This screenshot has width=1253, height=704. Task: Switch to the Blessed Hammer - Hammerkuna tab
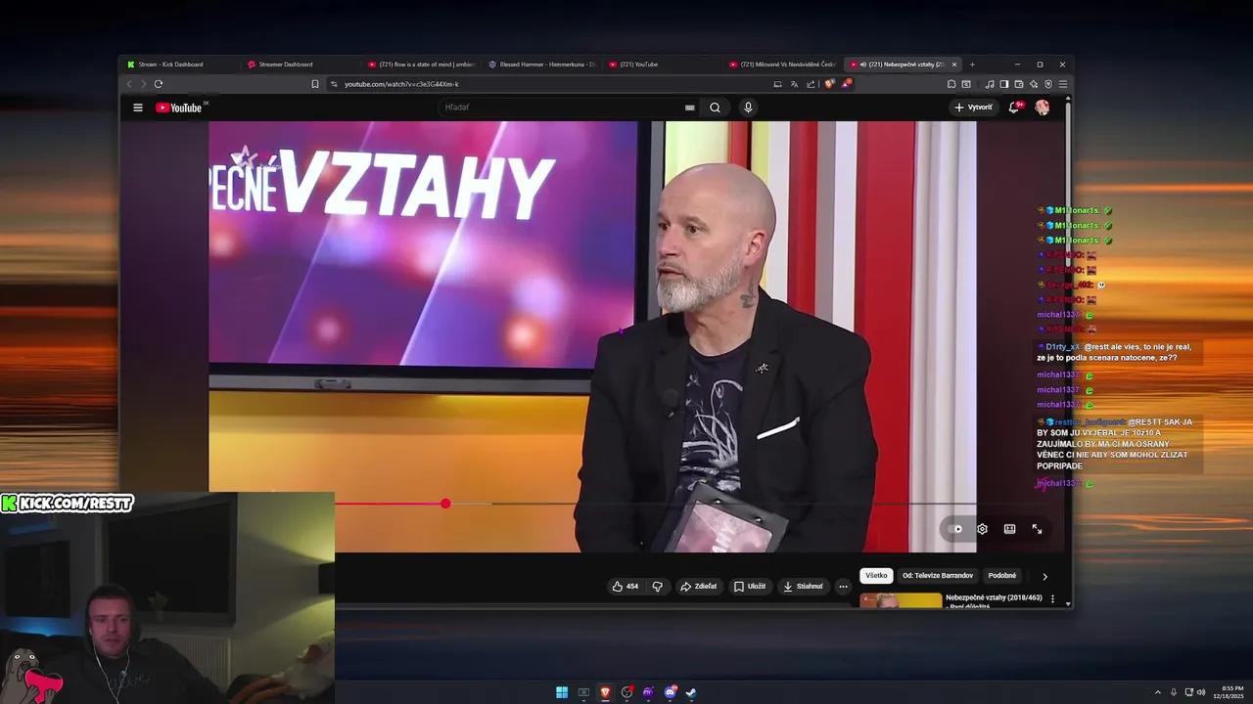[543, 64]
